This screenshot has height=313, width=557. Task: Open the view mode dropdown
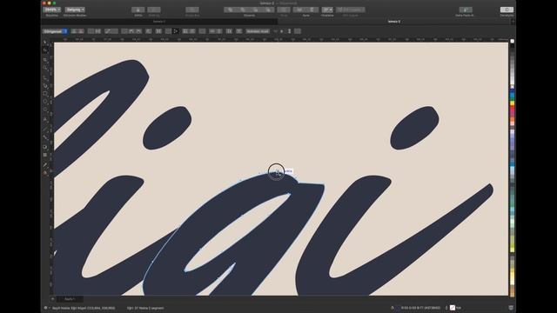click(x=75, y=10)
